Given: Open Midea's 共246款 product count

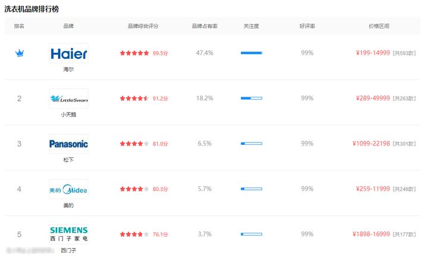Looking at the screenshot, I should click(x=404, y=189).
